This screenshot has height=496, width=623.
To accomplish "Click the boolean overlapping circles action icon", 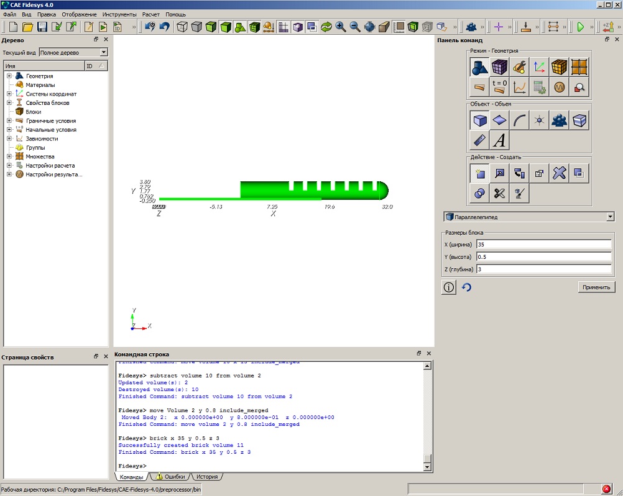I will tap(479, 193).
